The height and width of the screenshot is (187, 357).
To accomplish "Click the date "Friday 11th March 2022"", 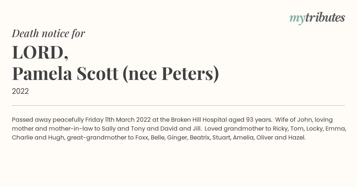I will tap(118, 120).
